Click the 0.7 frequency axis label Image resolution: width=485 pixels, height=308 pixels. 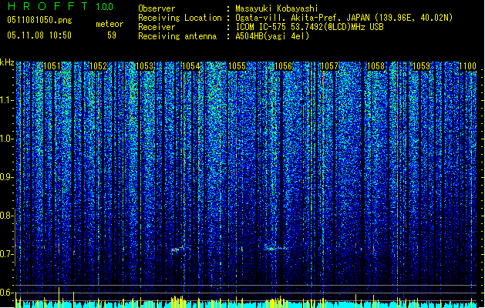[6, 254]
